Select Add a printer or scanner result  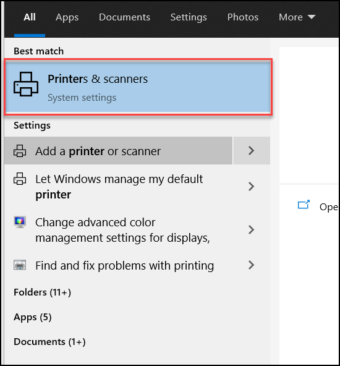coord(118,151)
